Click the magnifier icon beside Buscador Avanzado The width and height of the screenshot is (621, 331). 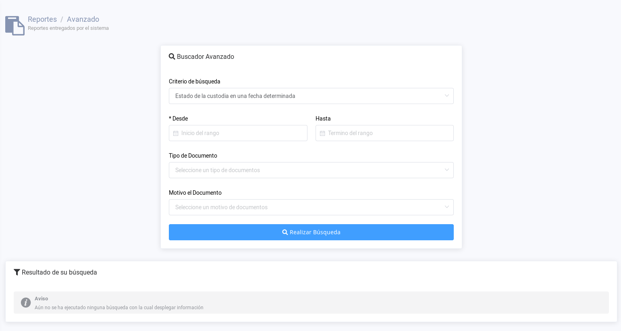pos(172,56)
